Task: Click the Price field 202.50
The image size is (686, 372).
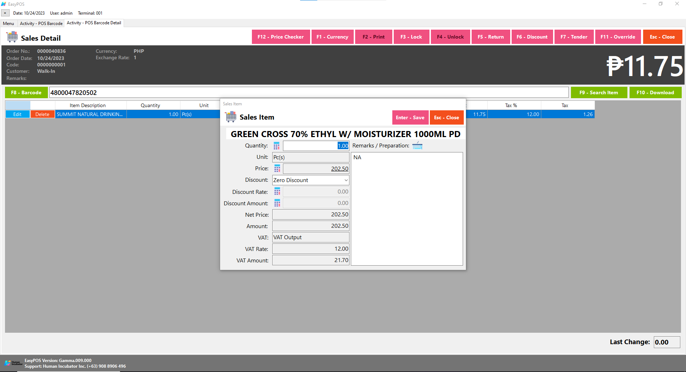Action: [316, 169]
